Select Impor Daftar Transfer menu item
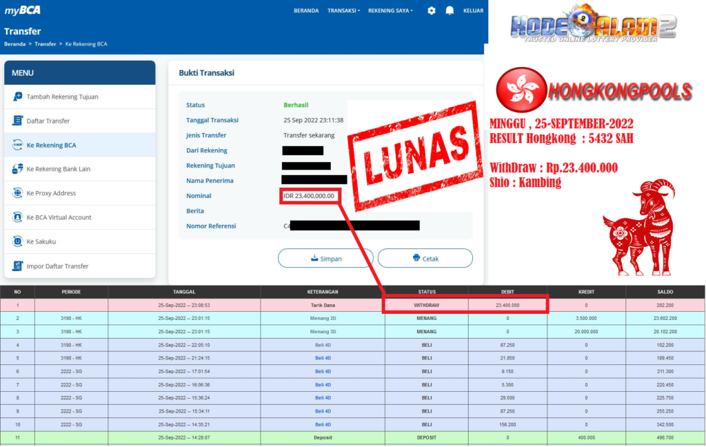 pyautogui.click(x=80, y=266)
